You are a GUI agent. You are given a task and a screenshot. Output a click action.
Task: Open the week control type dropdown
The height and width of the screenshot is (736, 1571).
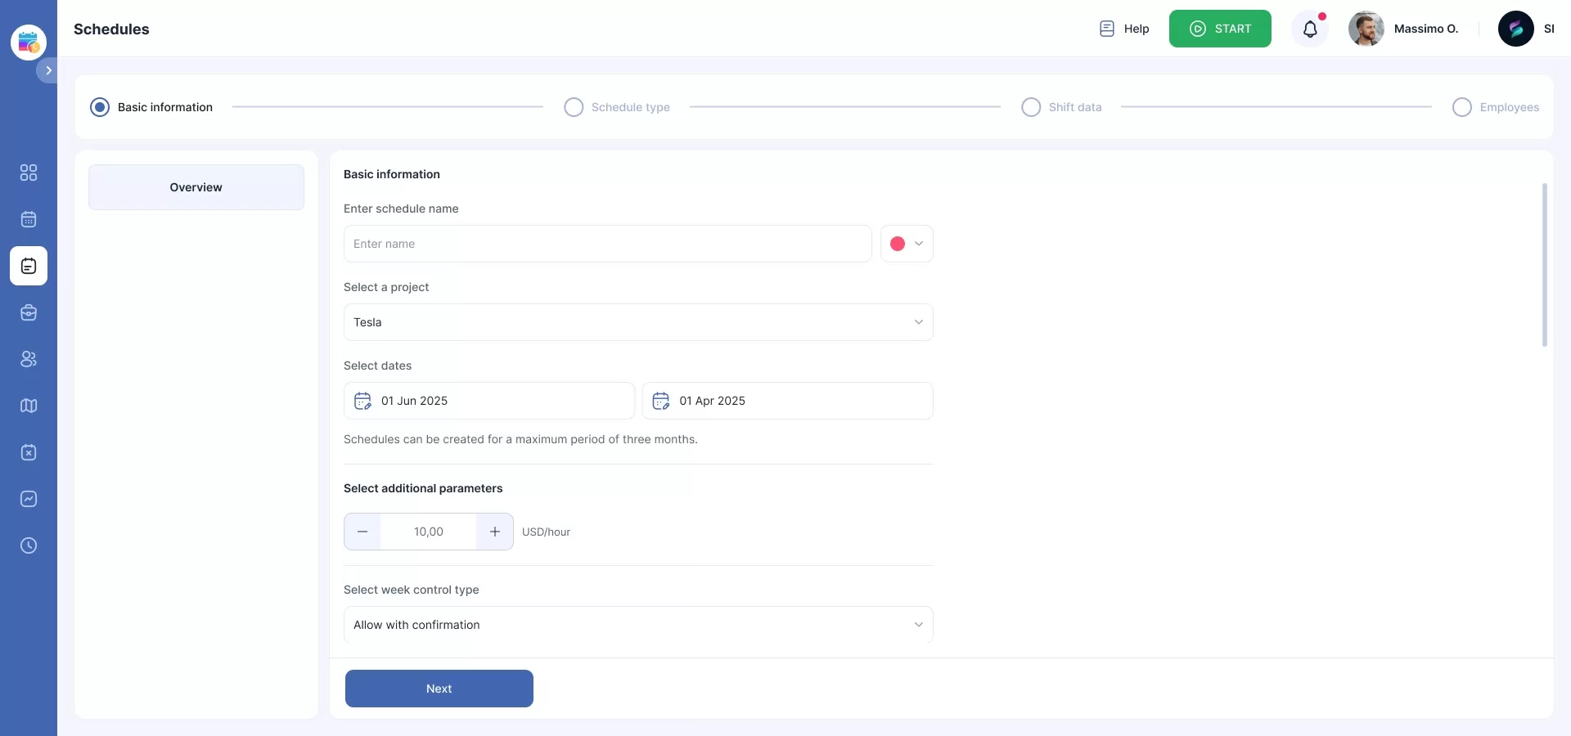(x=637, y=625)
